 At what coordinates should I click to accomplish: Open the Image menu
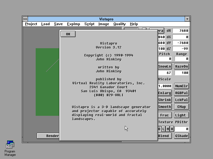coord(104,24)
